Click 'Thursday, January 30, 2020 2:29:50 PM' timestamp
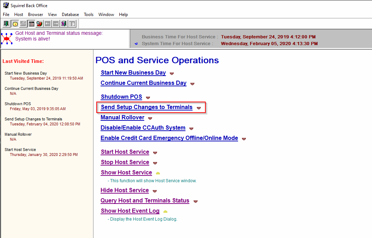This screenshot has width=372, height=238. 44,155
